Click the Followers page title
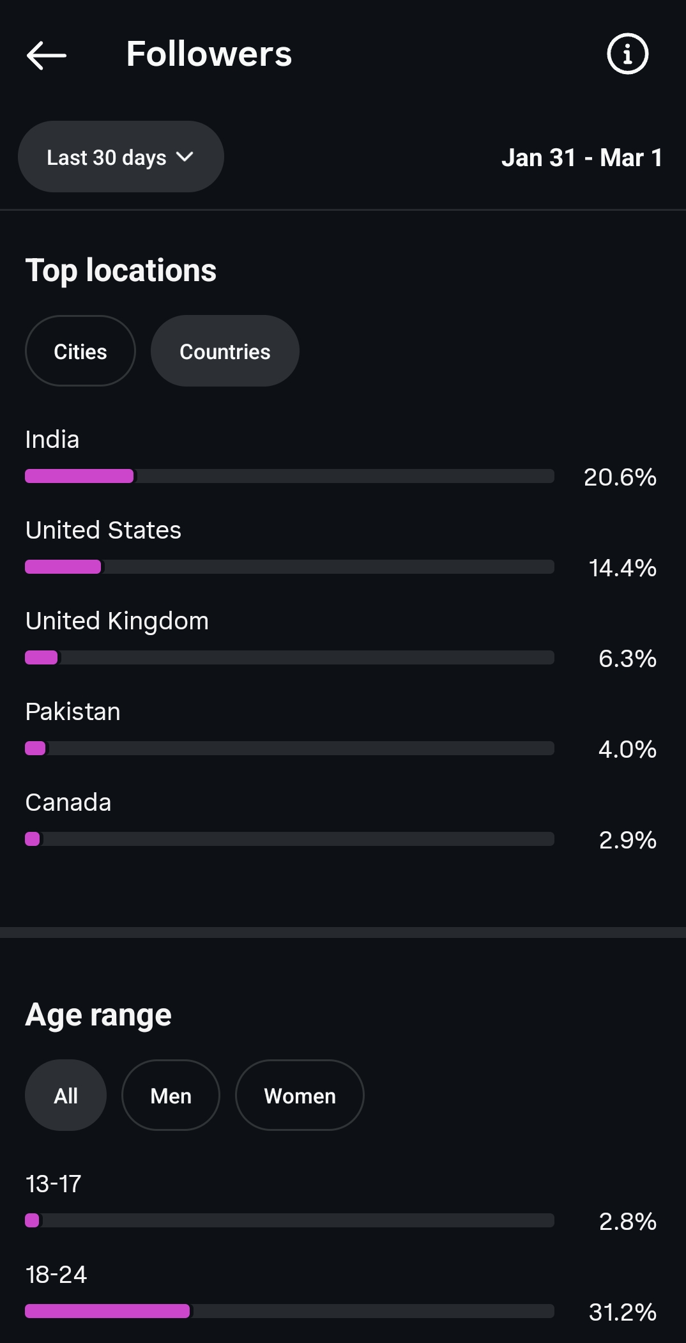The width and height of the screenshot is (686, 1343). tap(209, 54)
